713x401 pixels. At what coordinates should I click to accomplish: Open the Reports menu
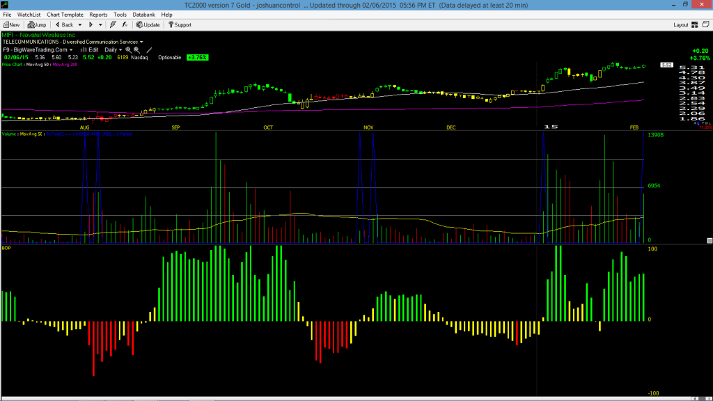[98, 15]
